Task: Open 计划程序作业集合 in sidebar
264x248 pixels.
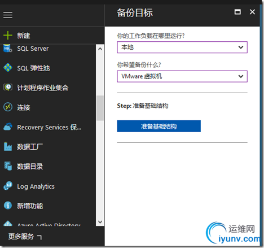Action: [43, 88]
